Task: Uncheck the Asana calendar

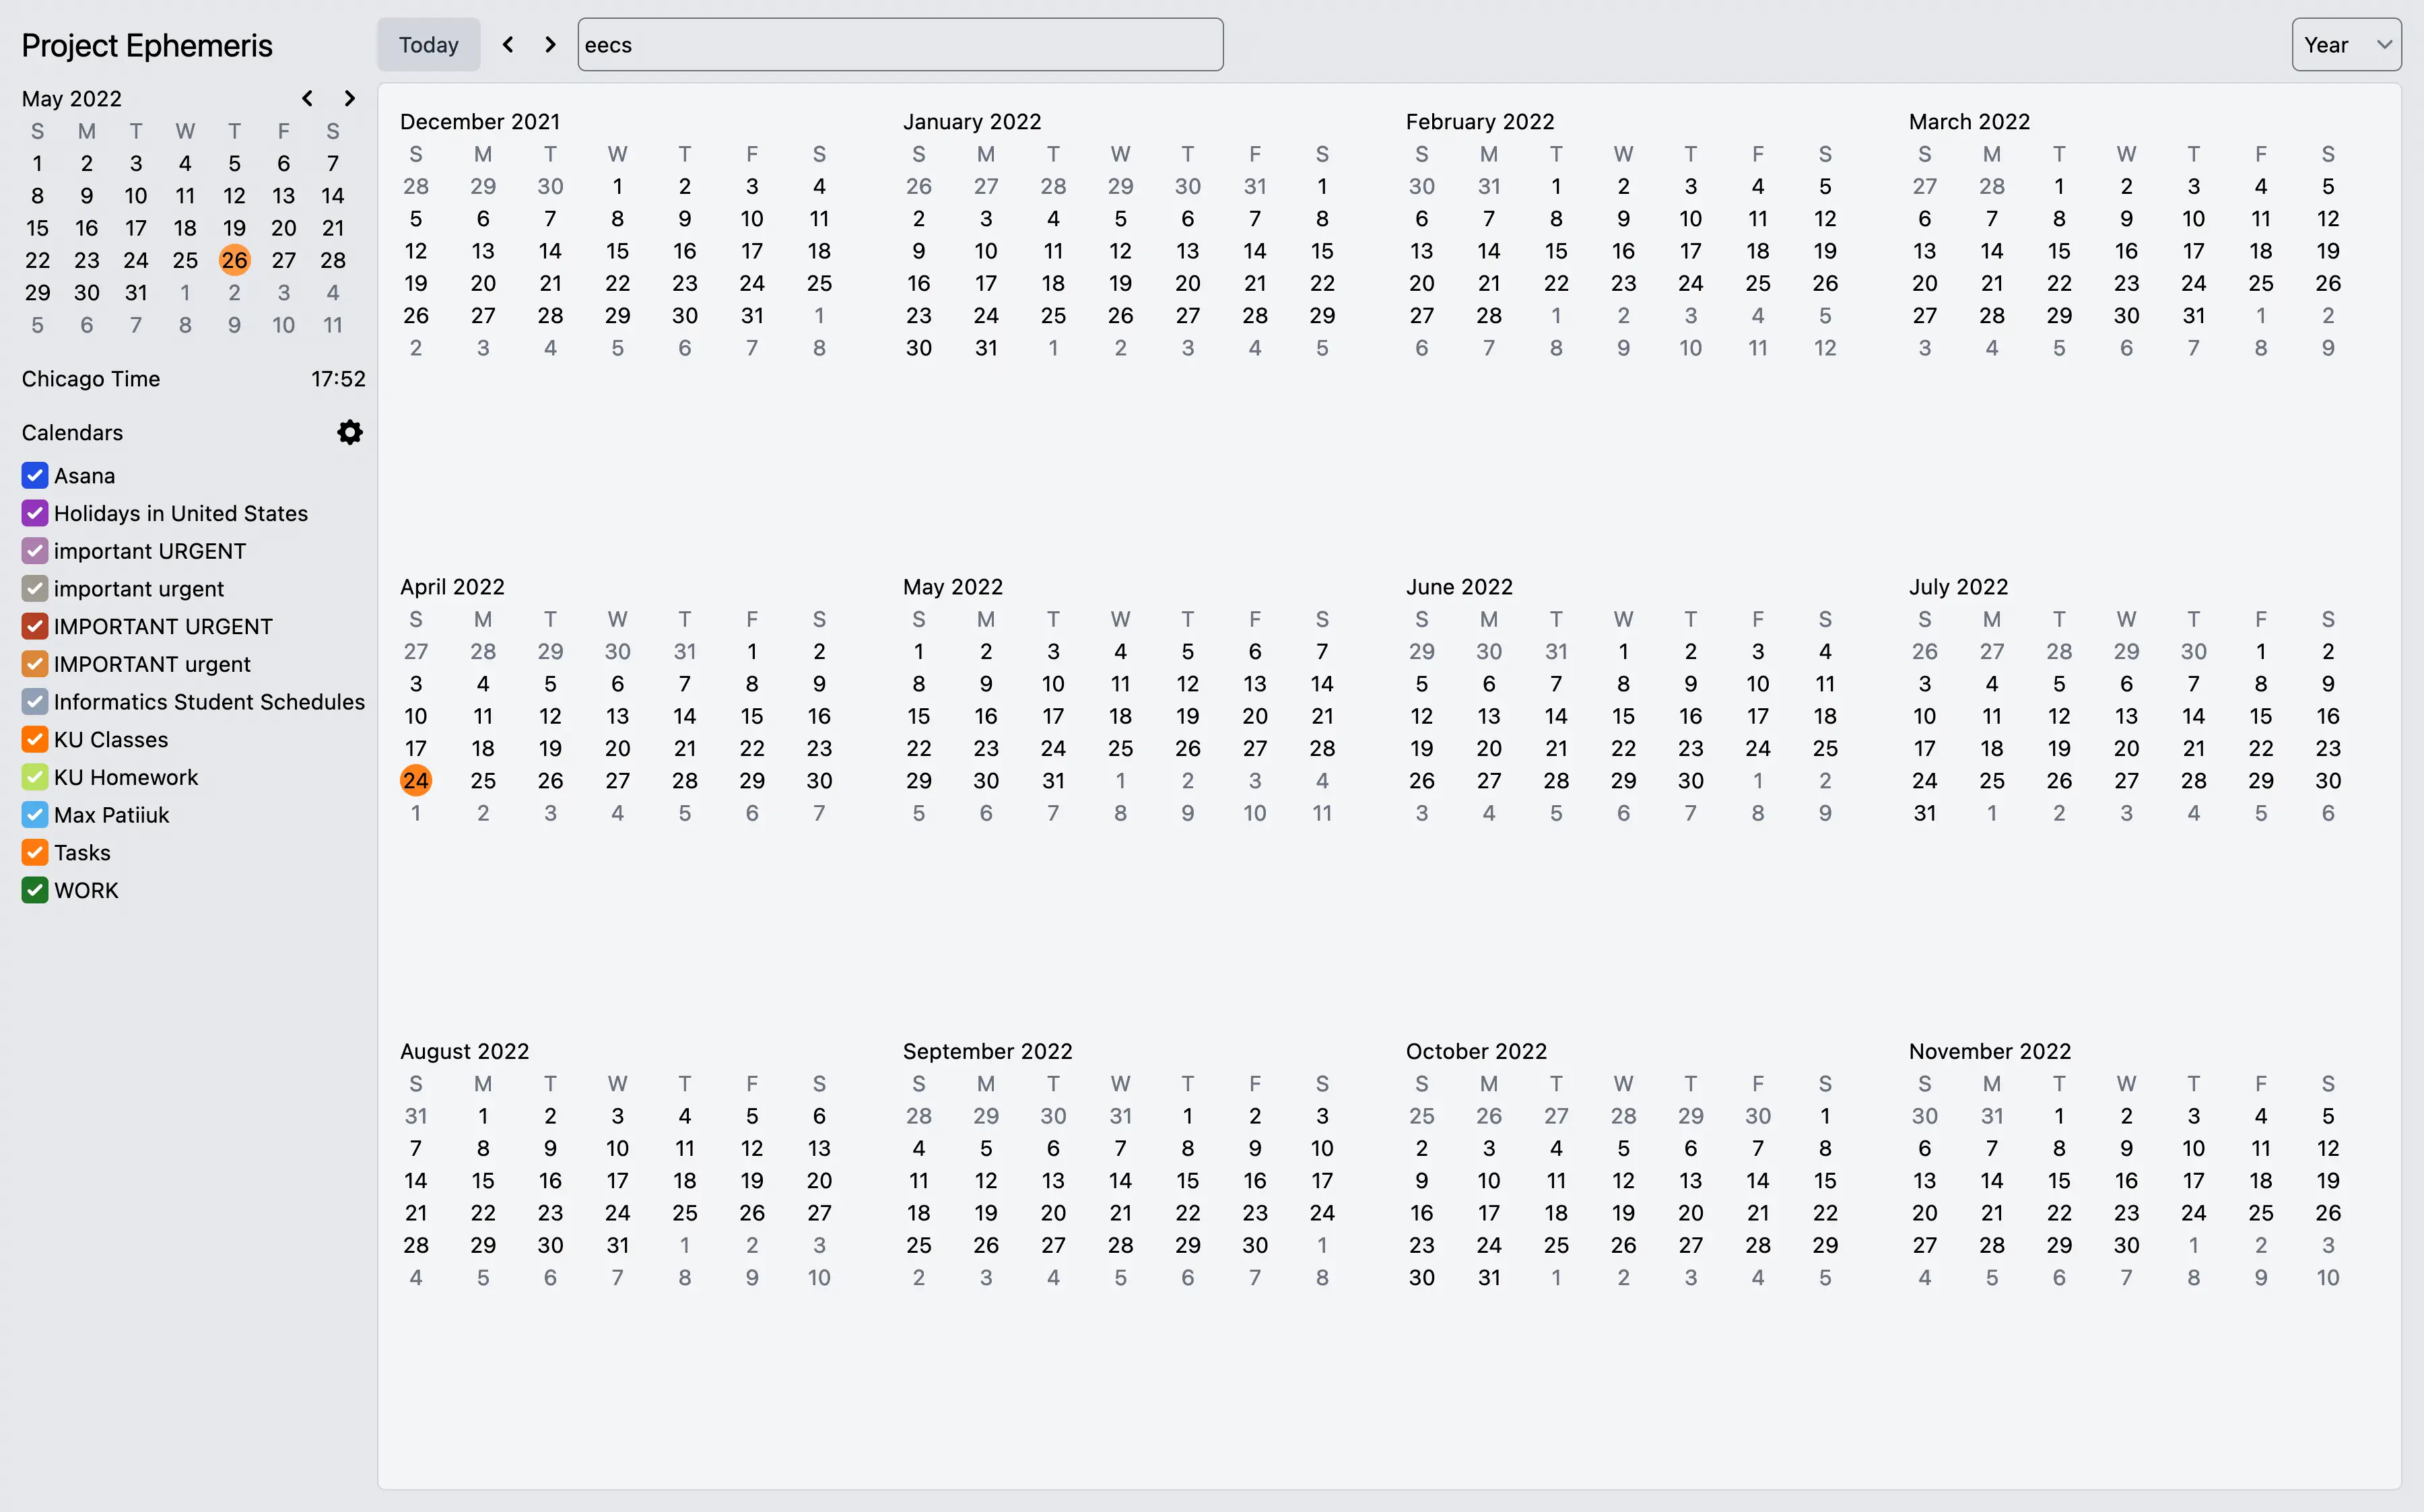Action: 35,475
